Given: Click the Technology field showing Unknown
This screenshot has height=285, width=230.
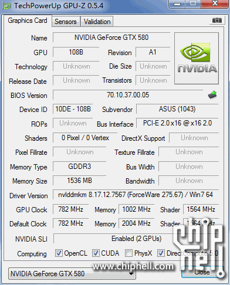Looking at the screenshot, I should [76, 66].
